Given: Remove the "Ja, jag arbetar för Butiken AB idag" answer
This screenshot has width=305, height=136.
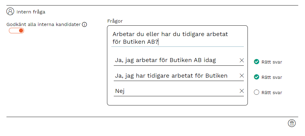Looking at the screenshot, I should pyautogui.click(x=242, y=60).
